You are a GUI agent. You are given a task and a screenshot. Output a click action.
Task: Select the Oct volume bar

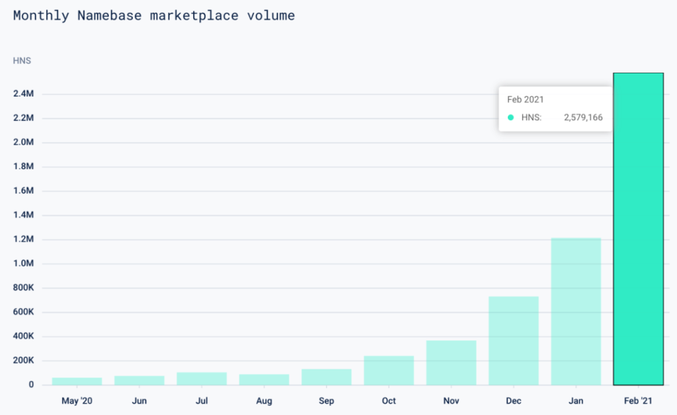(x=389, y=371)
